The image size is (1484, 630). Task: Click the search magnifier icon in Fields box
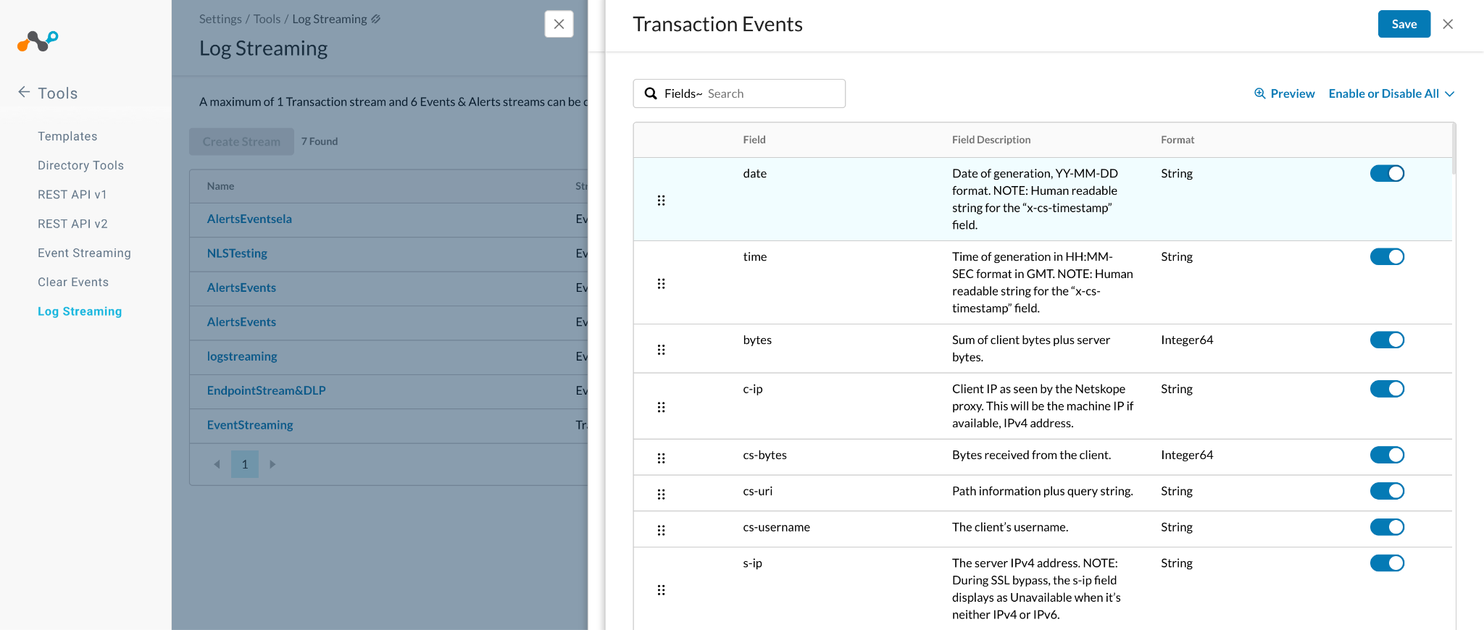click(x=651, y=93)
